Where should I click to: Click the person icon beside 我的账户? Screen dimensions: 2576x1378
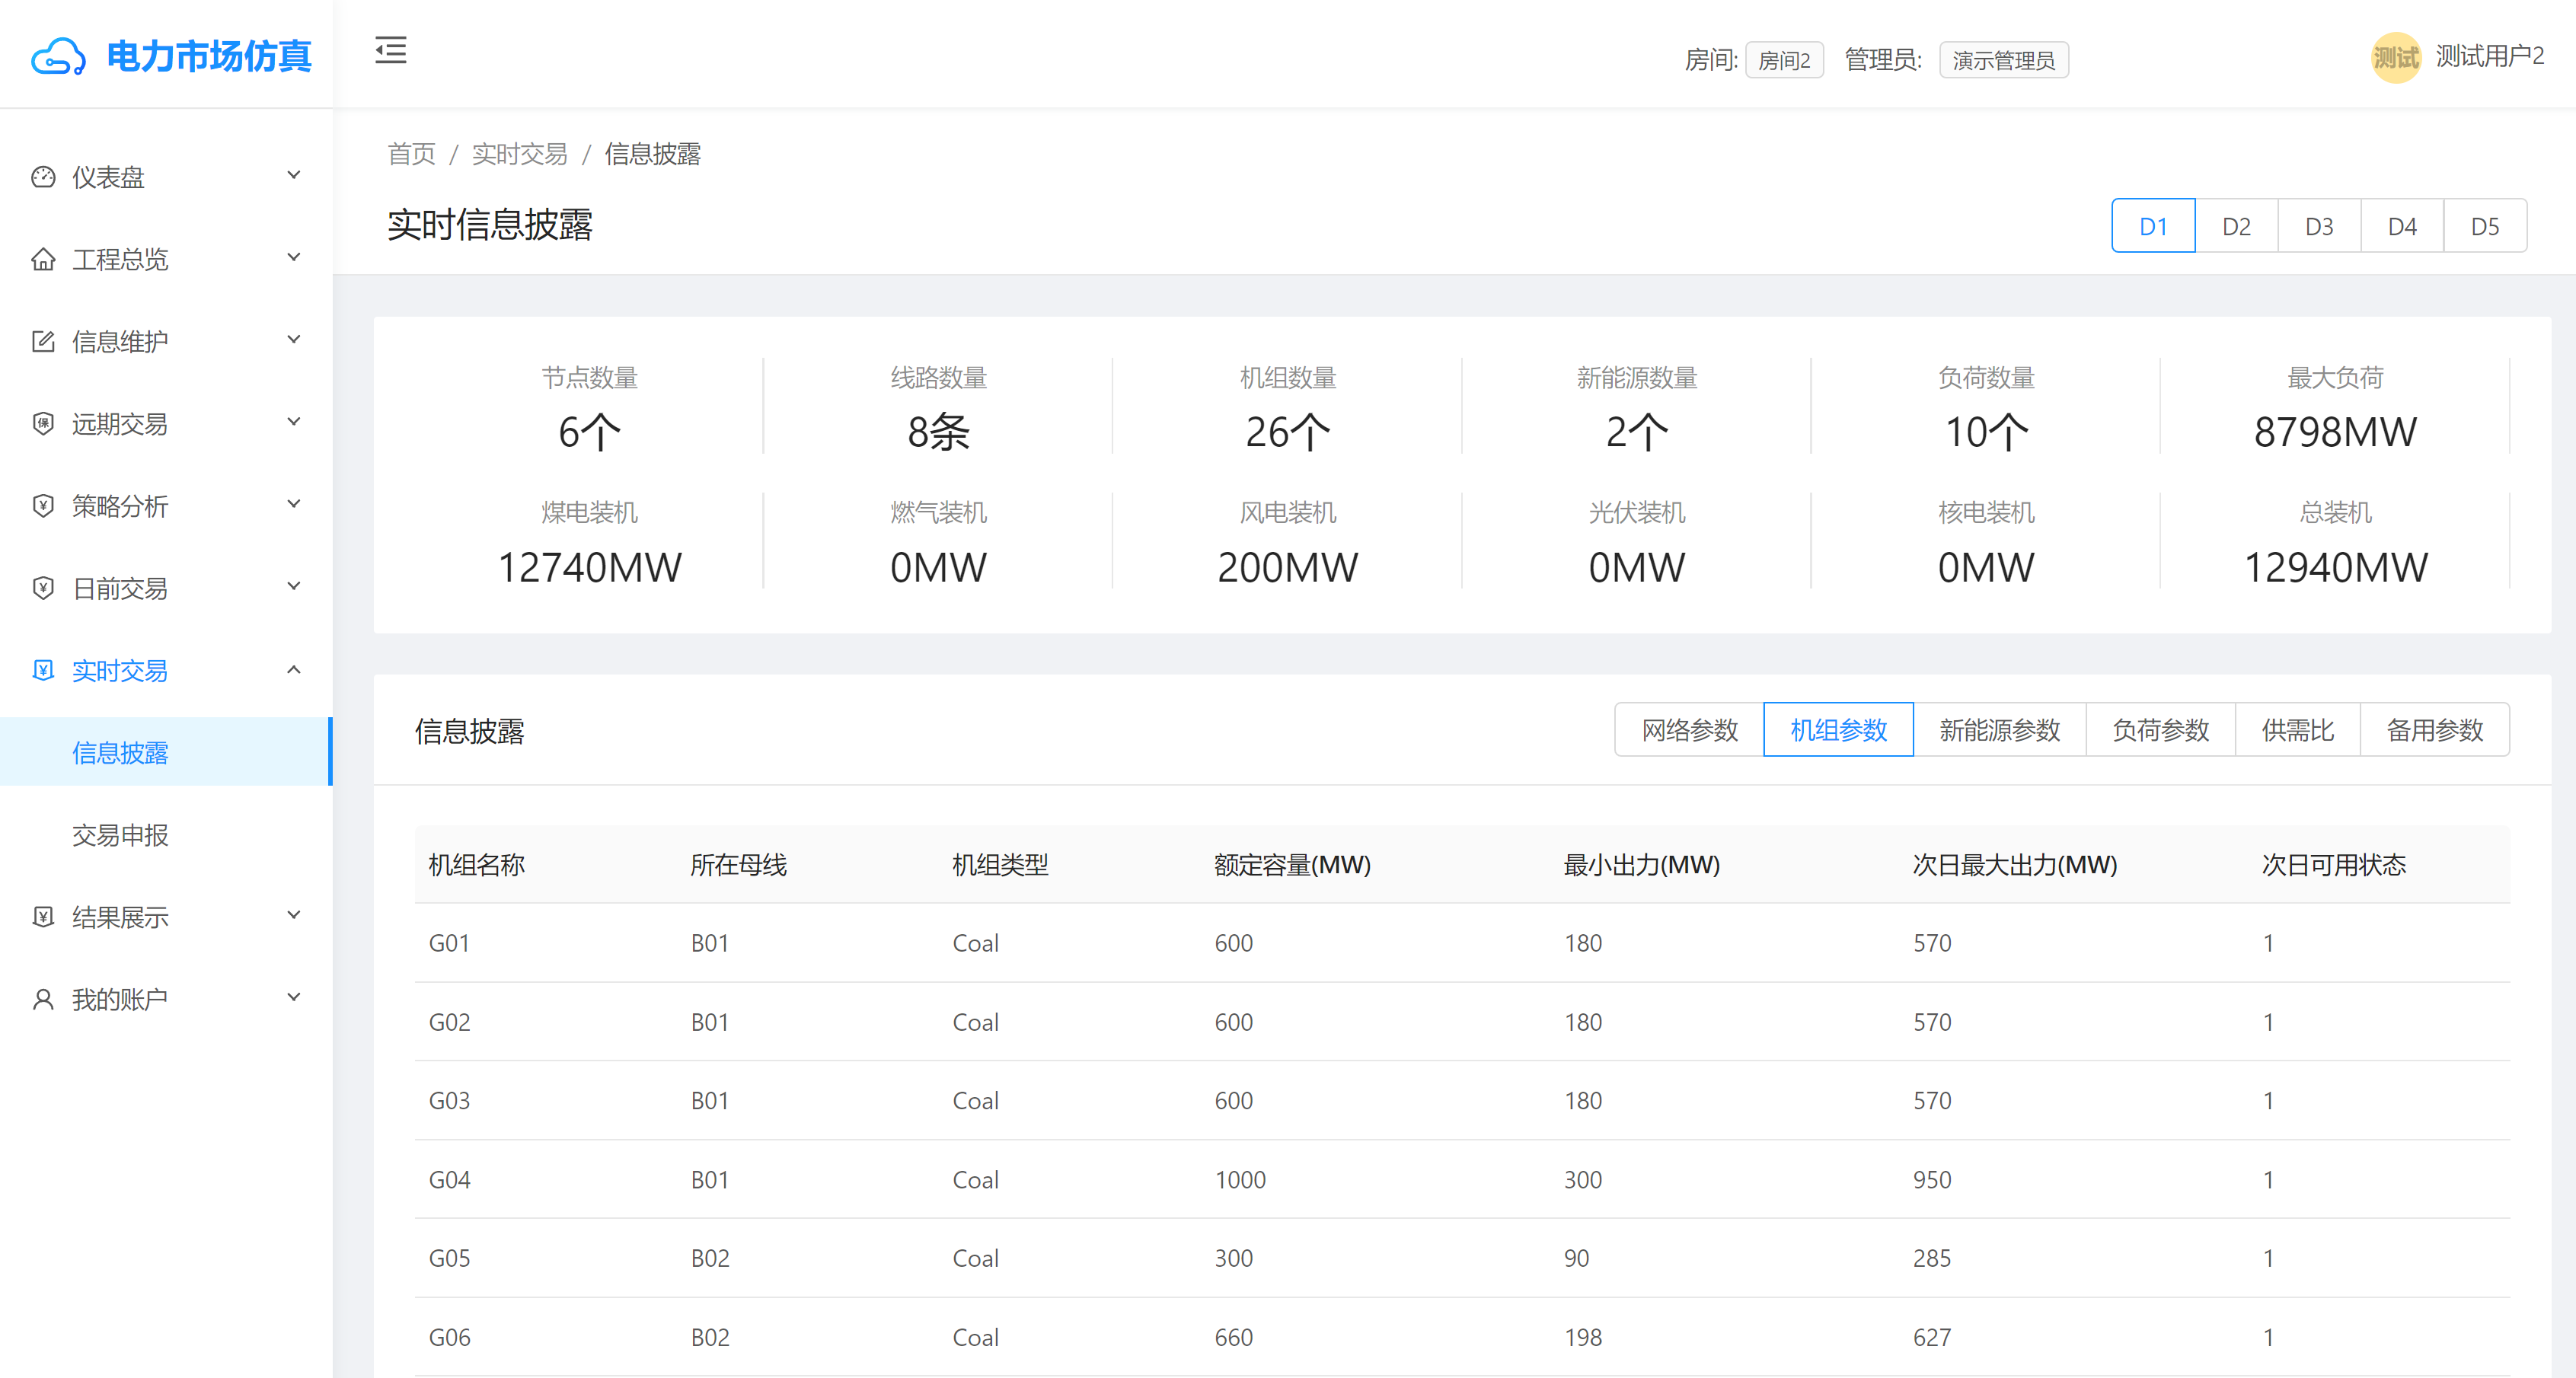click(43, 999)
